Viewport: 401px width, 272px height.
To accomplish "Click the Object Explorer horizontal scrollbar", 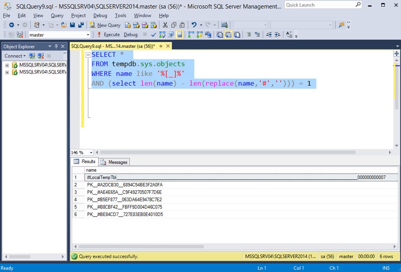I will [x=20, y=257].
